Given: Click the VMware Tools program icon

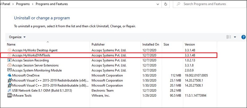Looking at the screenshot, I should (x=10, y=96).
